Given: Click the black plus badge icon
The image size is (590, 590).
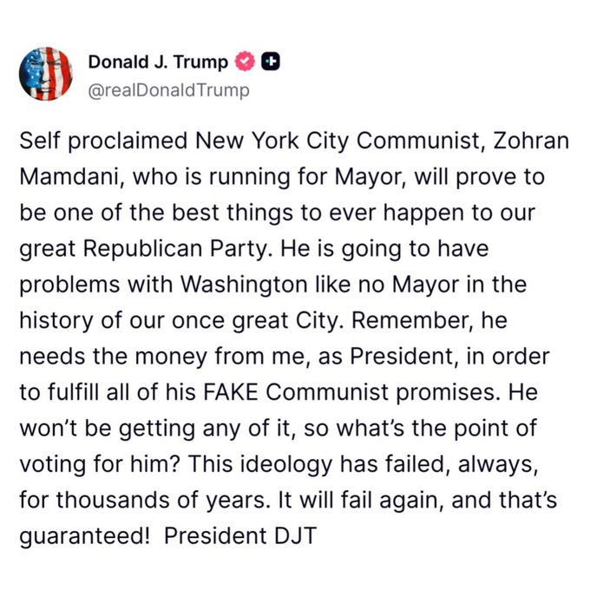Looking at the screenshot, I should click(270, 62).
